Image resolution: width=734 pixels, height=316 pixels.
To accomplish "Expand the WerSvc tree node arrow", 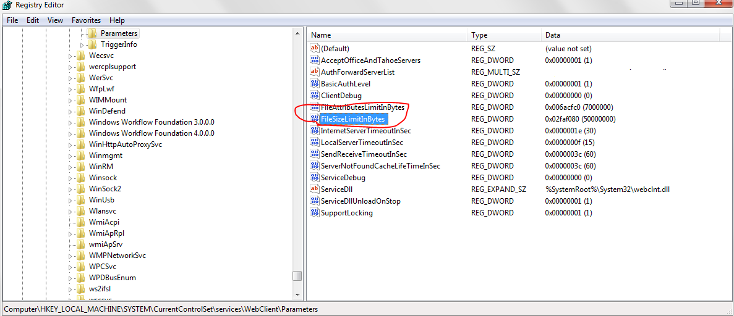I will pyautogui.click(x=70, y=78).
